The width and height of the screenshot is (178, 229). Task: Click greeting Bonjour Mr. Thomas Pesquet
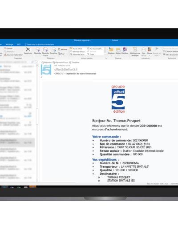click(x=116, y=121)
